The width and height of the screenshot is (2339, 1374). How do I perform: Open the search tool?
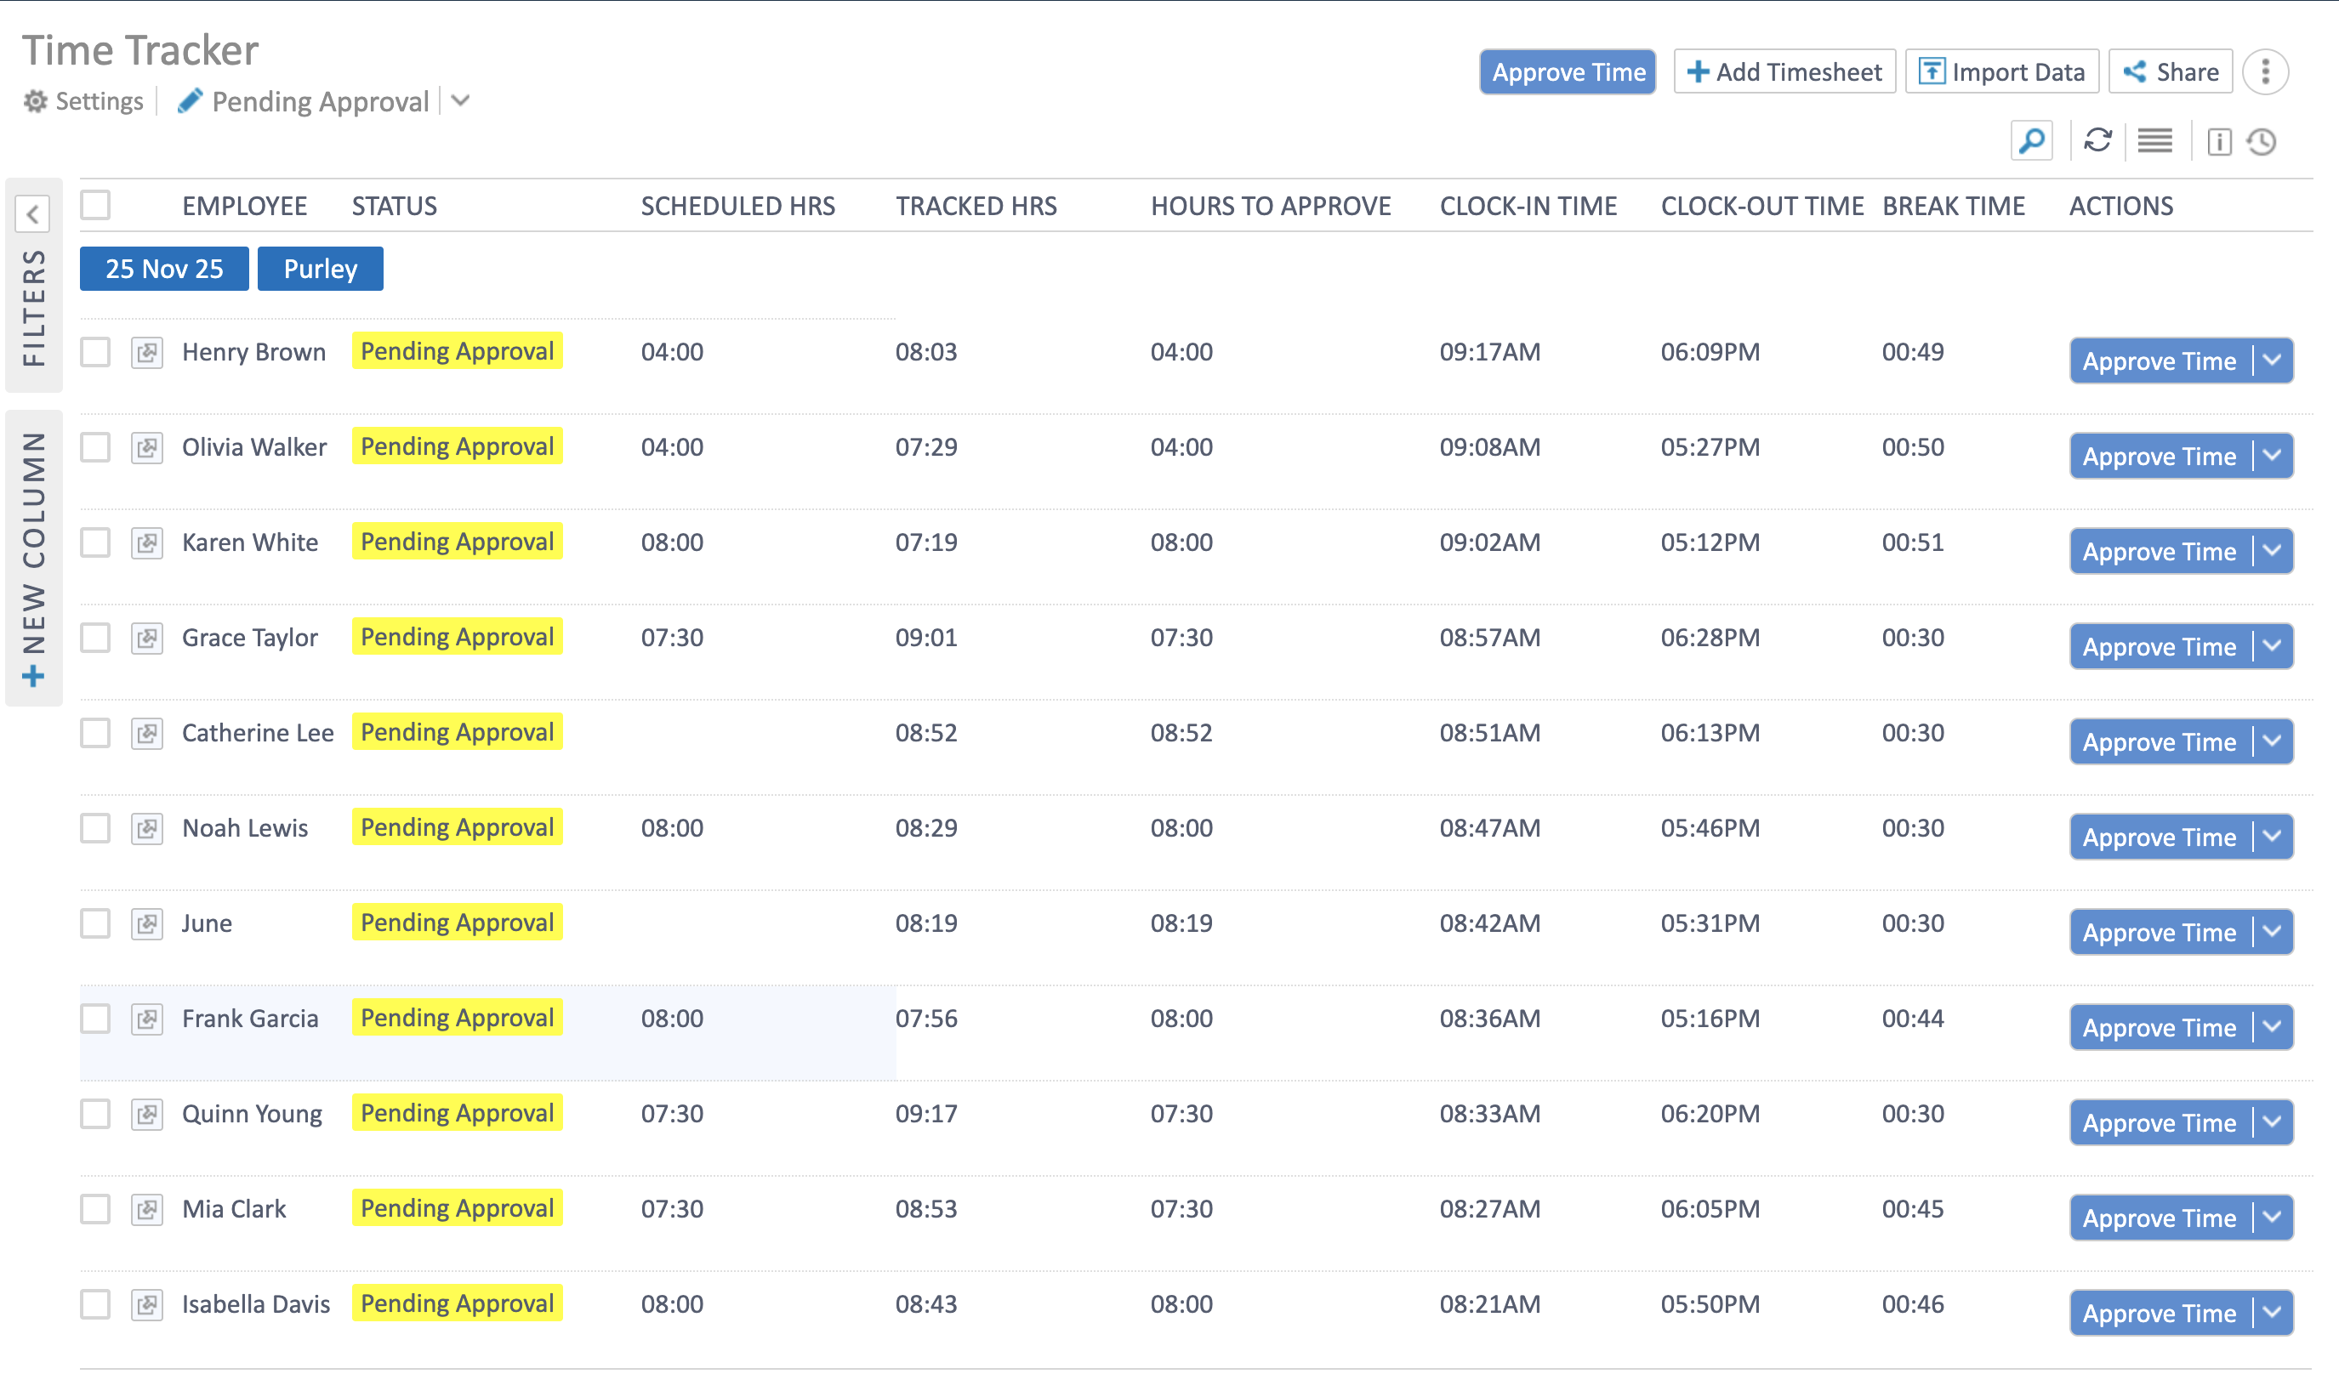(2032, 141)
